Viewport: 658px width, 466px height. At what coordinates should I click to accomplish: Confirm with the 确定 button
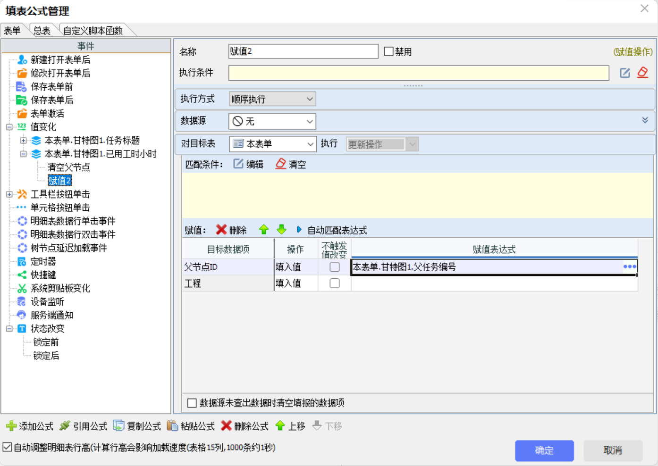(x=544, y=450)
